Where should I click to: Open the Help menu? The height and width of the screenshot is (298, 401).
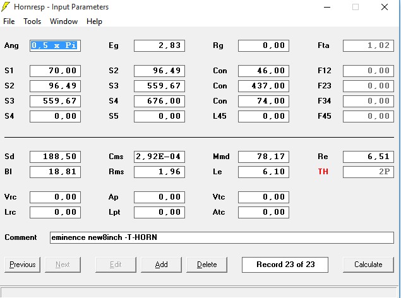click(x=94, y=21)
